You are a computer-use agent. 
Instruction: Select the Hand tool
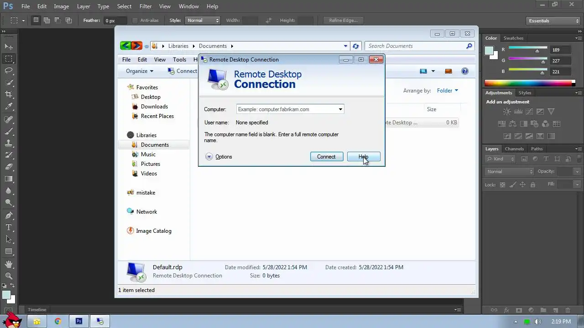click(x=9, y=264)
